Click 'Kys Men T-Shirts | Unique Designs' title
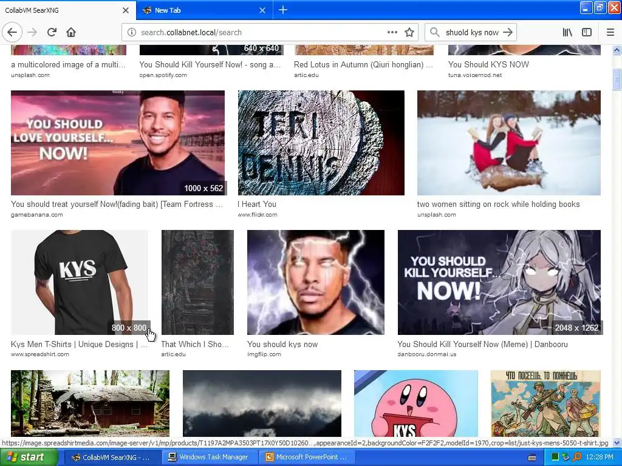 pyautogui.click(x=79, y=344)
